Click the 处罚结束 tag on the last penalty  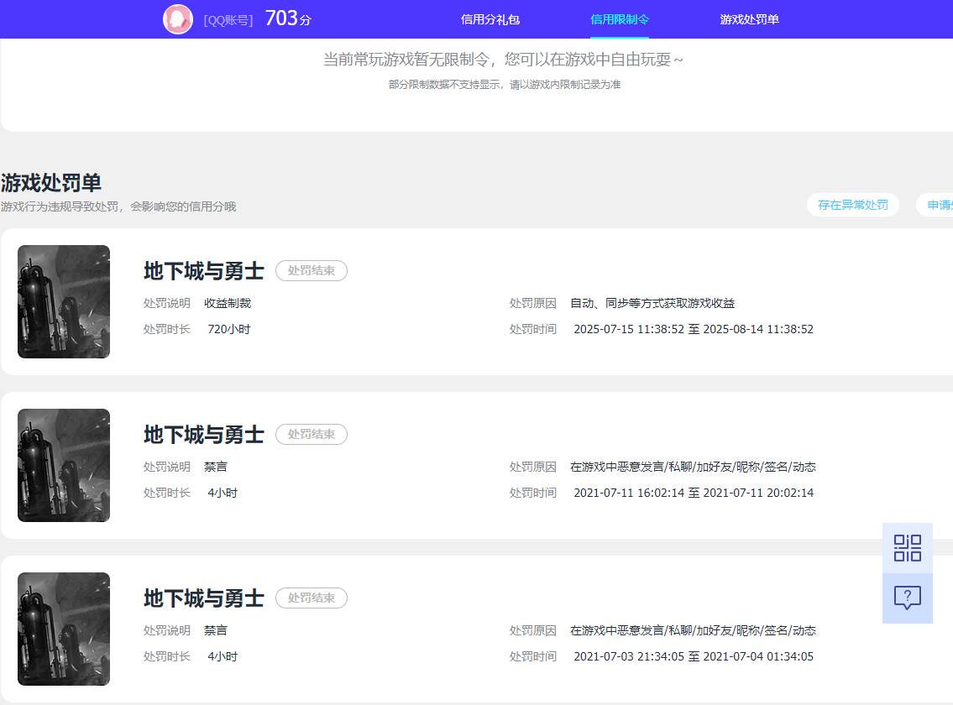[x=311, y=598]
